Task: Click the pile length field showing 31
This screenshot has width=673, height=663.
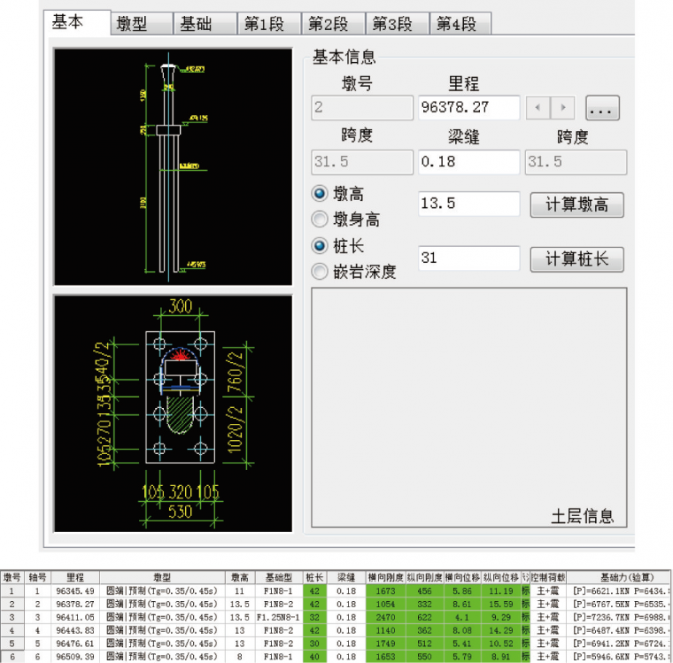Action: click(x=468, y=258)
